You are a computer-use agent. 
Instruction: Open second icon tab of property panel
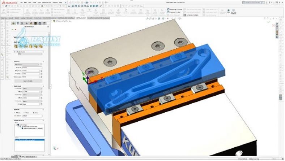(x=18, y=23)
